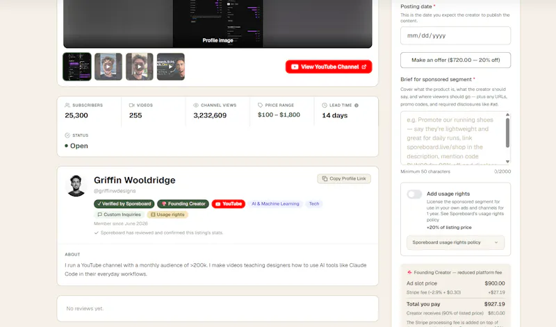Image resolution: width=556 pixels, height=327 pixels.
Task: Click the @griffinwdesigns handle
Action: click(115, 191)
